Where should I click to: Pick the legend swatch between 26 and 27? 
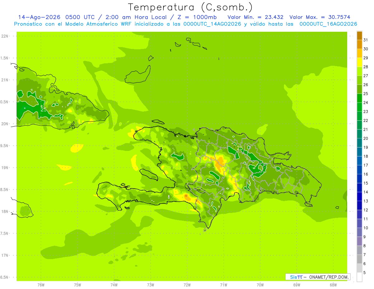coord(359,80)
